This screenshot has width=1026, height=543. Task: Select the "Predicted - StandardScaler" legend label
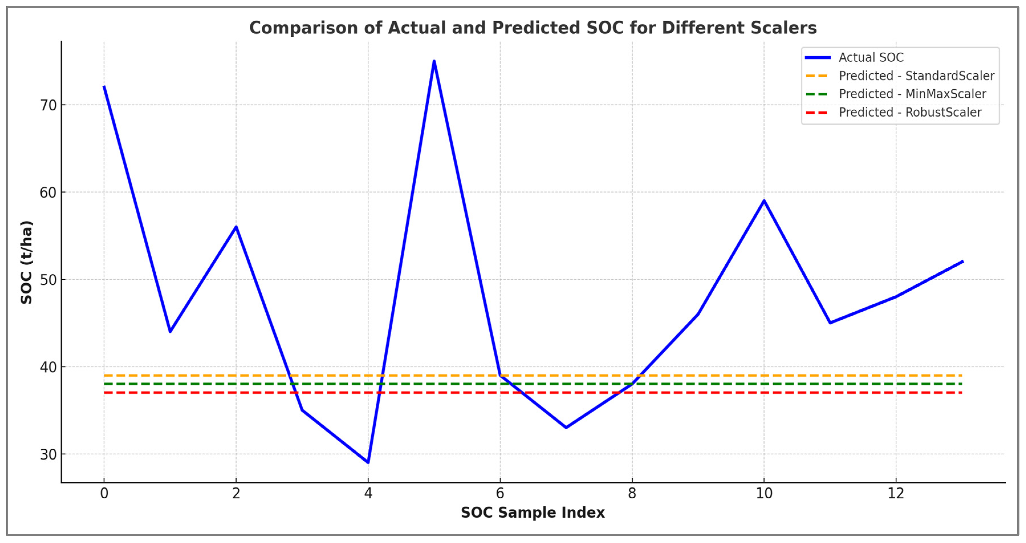(x=917, y=75)
